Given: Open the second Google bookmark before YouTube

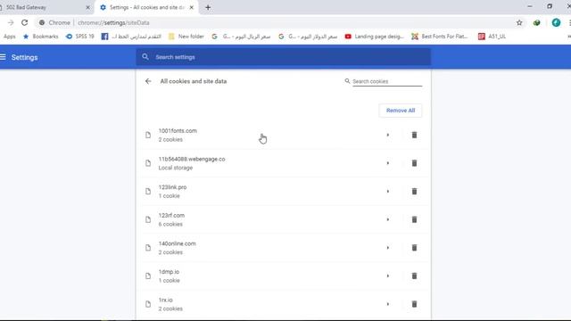Looking at the screenshot, I should tap(308, 37).
